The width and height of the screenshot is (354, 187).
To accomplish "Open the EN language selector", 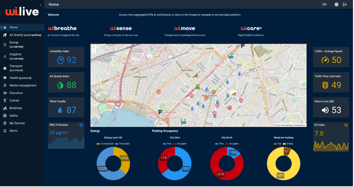I will [324, 4].
